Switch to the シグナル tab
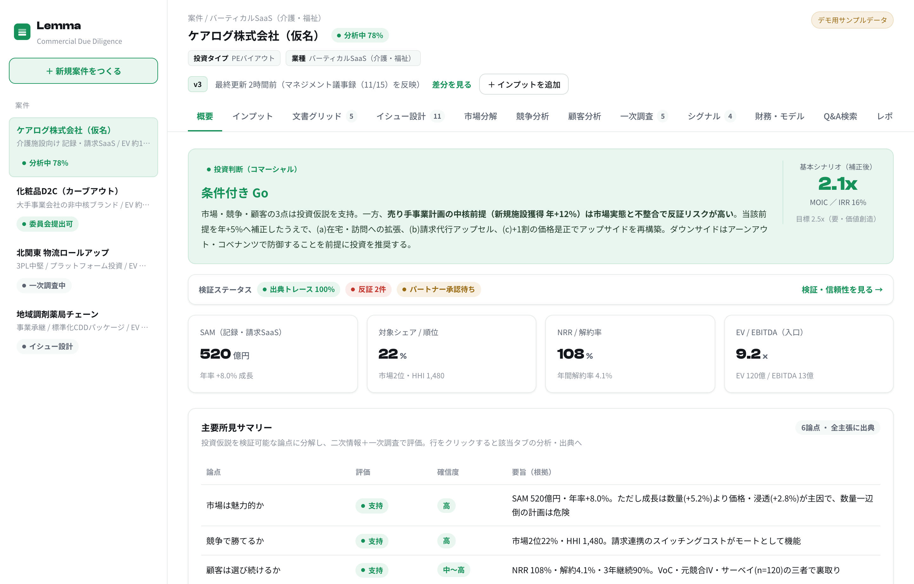Viewport: 914px width, 584px height. [x=712, y=116]
